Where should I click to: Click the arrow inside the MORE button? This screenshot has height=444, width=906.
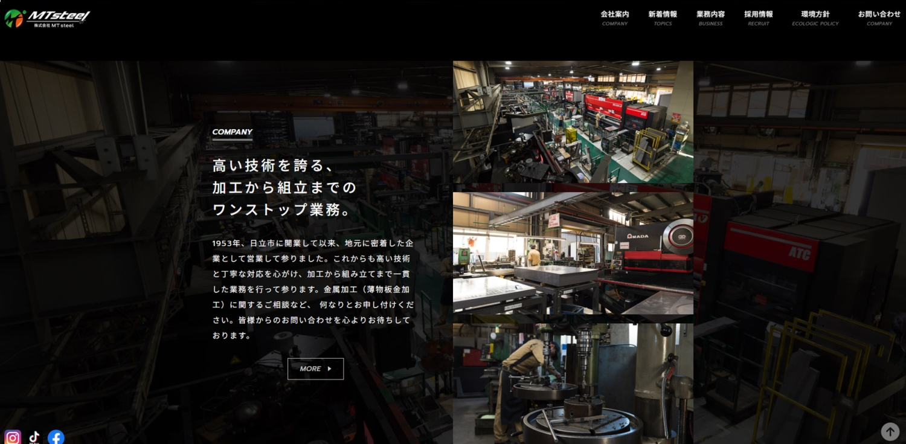(330, 368)
